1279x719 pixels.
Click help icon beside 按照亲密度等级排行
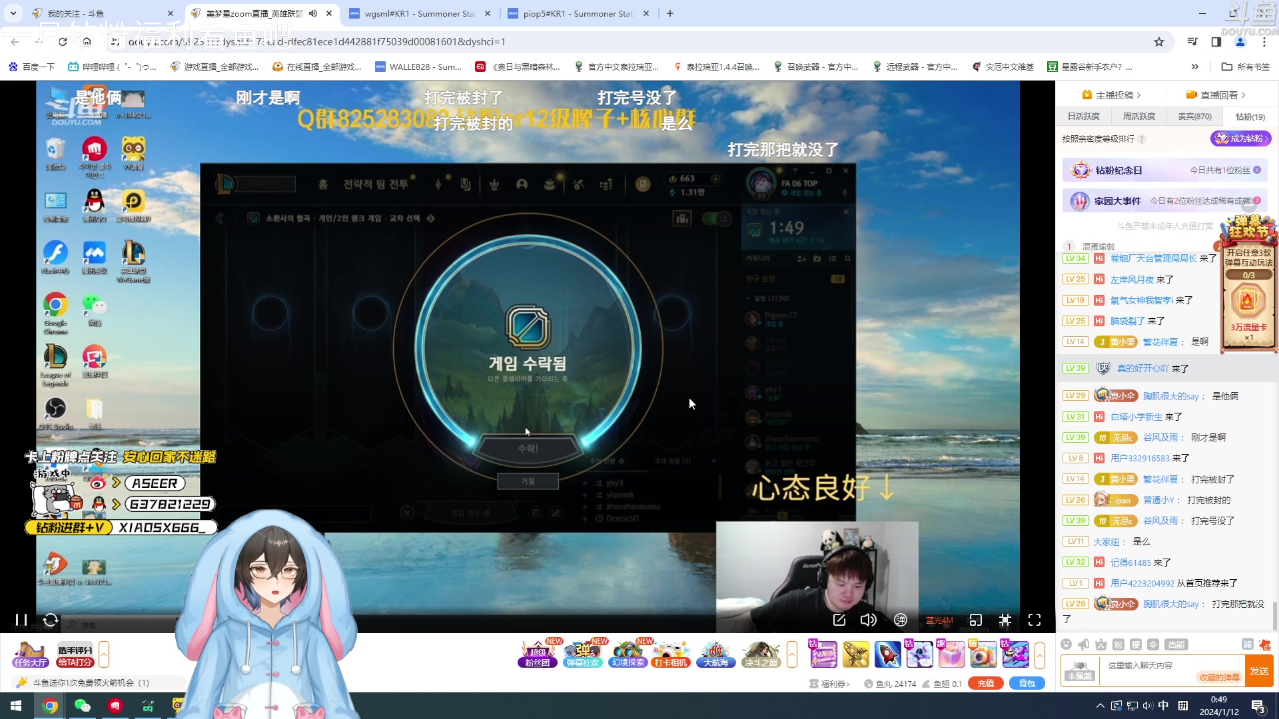pyautogui.click(x=1142, y=139)
